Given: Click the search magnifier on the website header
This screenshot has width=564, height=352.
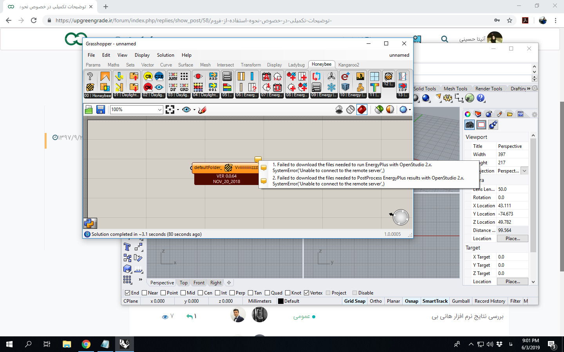Looking at the screenshot, I should pos(445,39).
